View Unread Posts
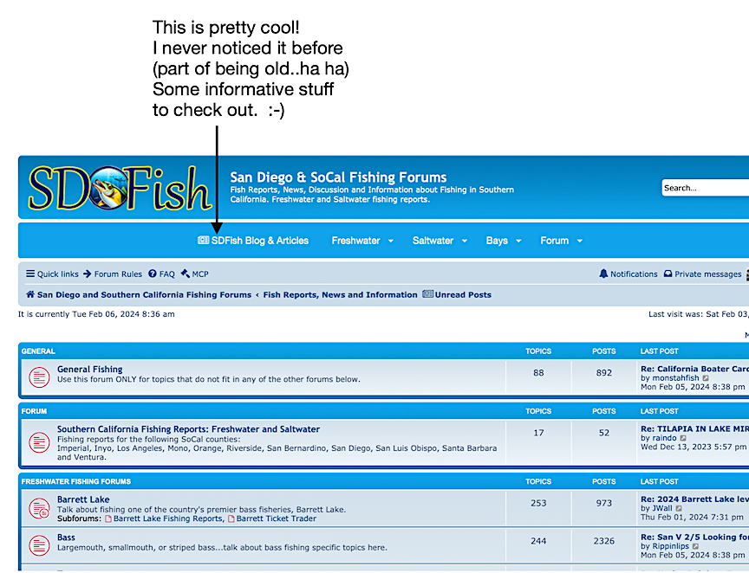Image resolution: width=749 pixels, height=573 pixels. click(x=457, y=295)
